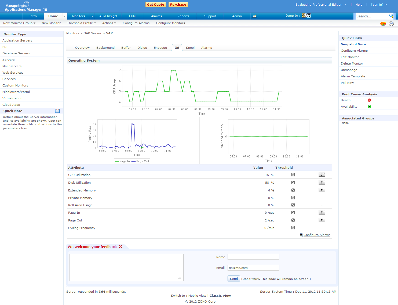Image resolution: width=398 pixels, height=305 pixels.
Task: Switch to the Buffer tab
Action: tap(126, 48)
